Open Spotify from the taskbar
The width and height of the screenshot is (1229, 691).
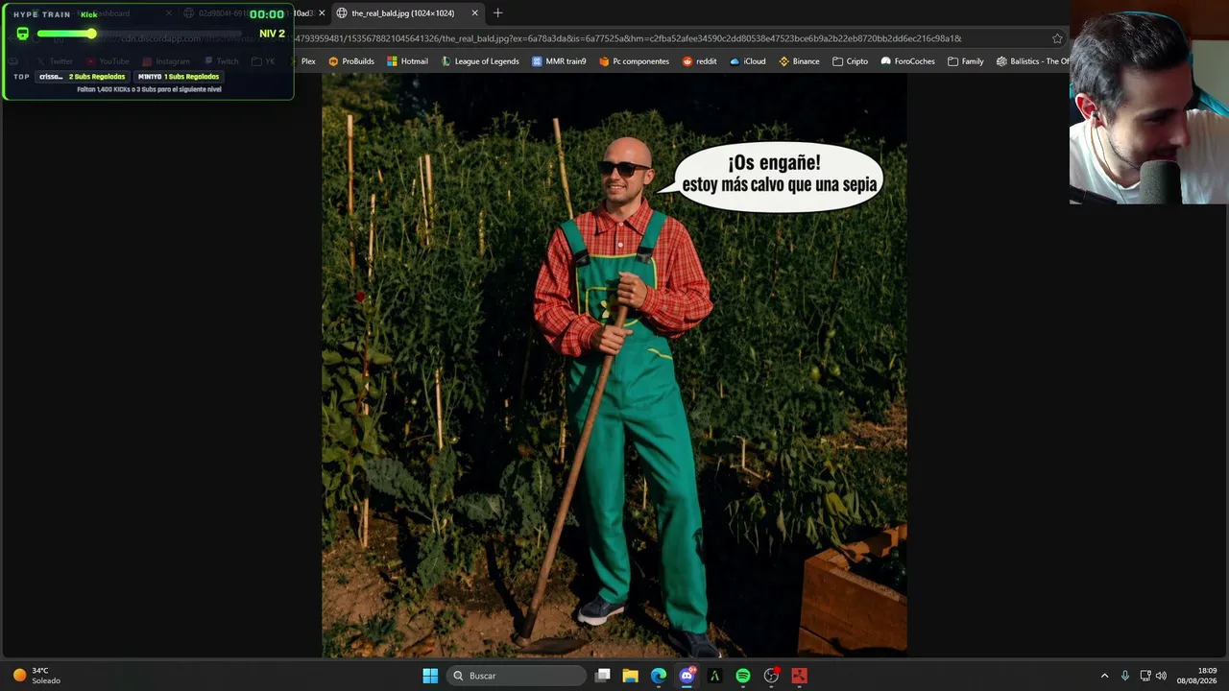coord(743,676)
